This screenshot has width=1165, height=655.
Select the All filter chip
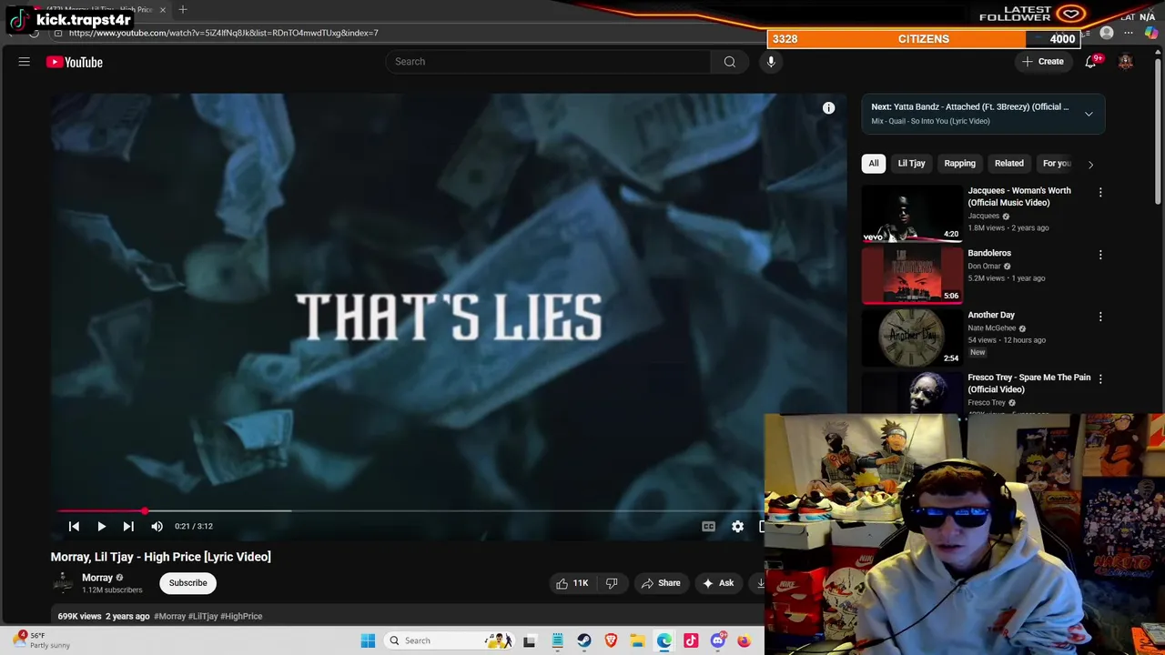[874, 164]
